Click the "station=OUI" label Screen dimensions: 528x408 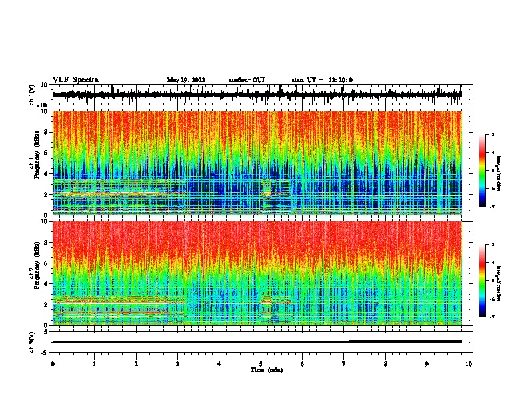point(247,80)
